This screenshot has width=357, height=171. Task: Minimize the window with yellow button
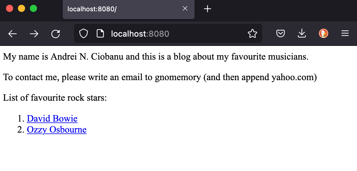pos(21,9)
